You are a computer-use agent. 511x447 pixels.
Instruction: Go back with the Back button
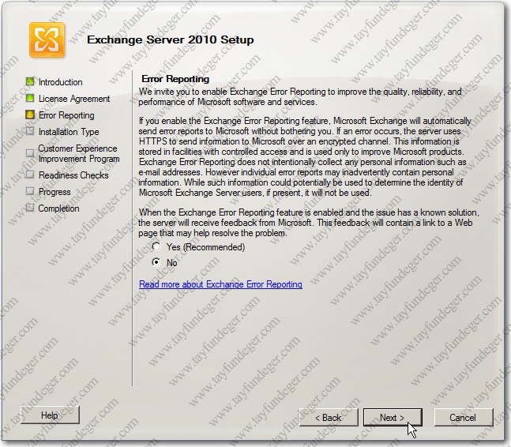point(329,417)
